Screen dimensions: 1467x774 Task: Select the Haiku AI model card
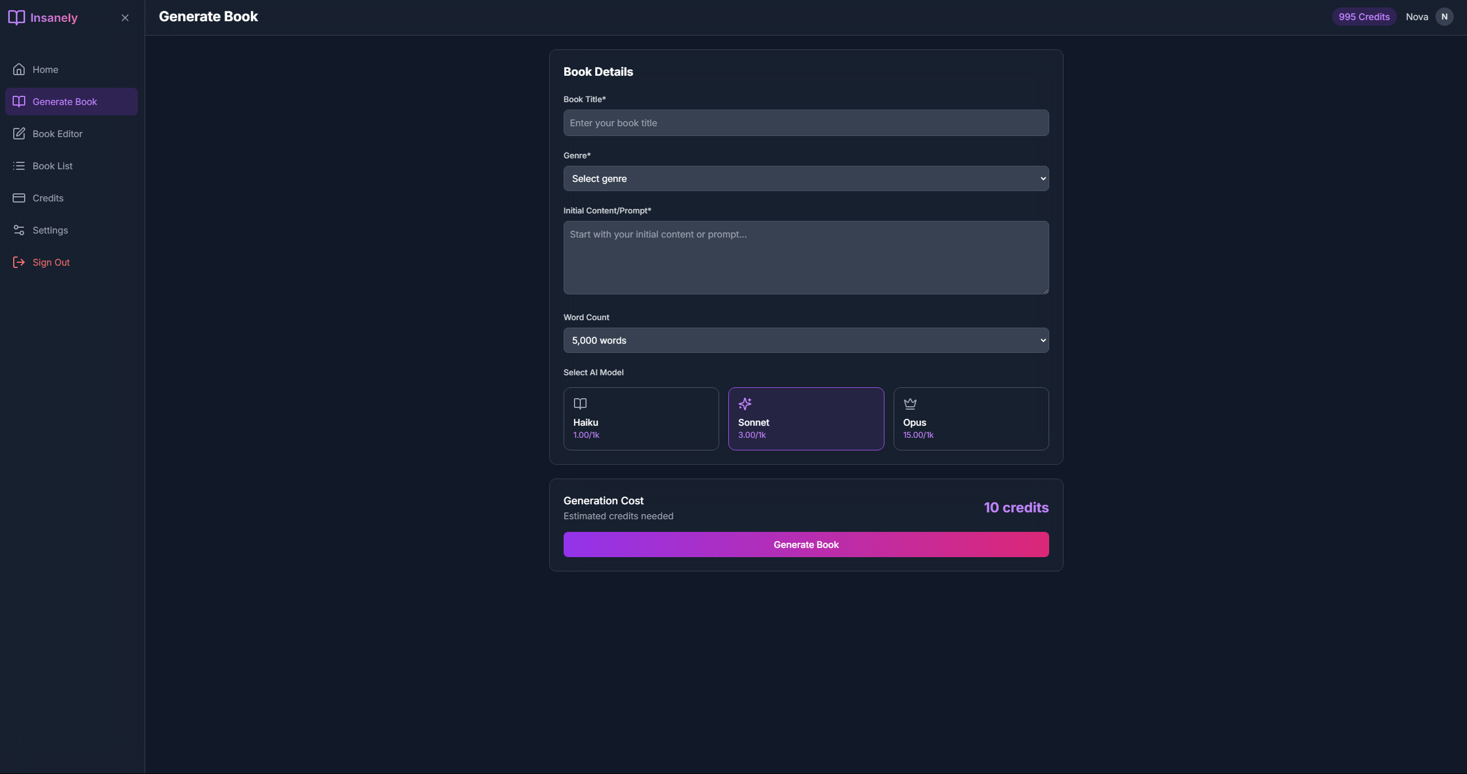(x=641, y=418)
